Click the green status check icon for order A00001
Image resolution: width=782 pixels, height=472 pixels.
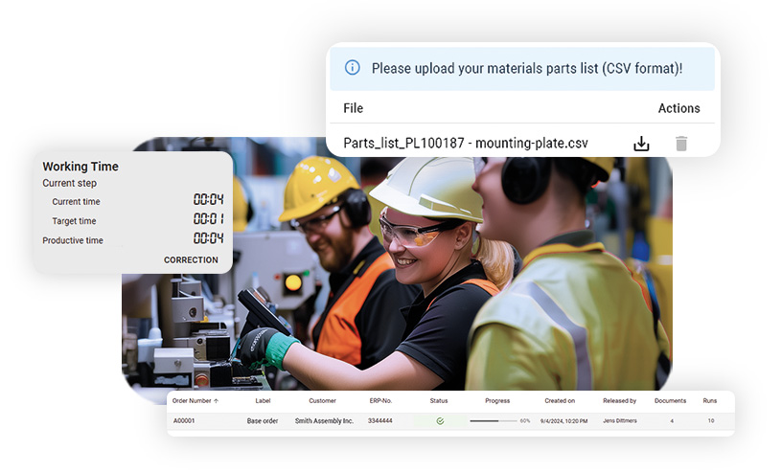click(440, 421)
